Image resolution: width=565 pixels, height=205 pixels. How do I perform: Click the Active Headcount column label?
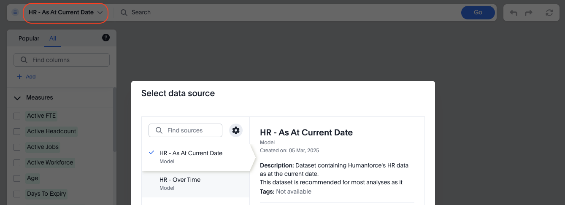point(51,131)
